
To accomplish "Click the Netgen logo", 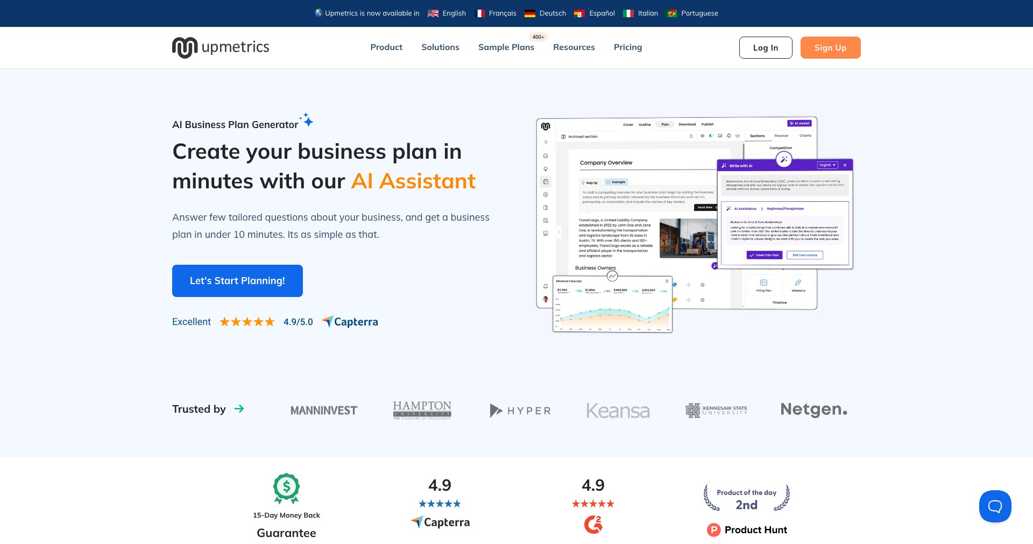I will (814, 409).
